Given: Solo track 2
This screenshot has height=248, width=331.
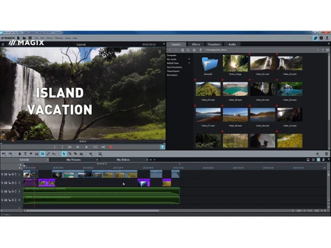Looking at the screenshot, I should 2,183.
